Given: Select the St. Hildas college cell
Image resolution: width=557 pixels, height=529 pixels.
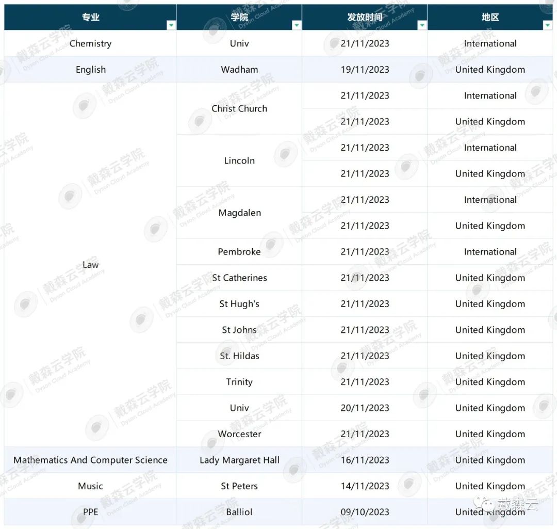Looking at the screenshot, I should tap(239, 356).
